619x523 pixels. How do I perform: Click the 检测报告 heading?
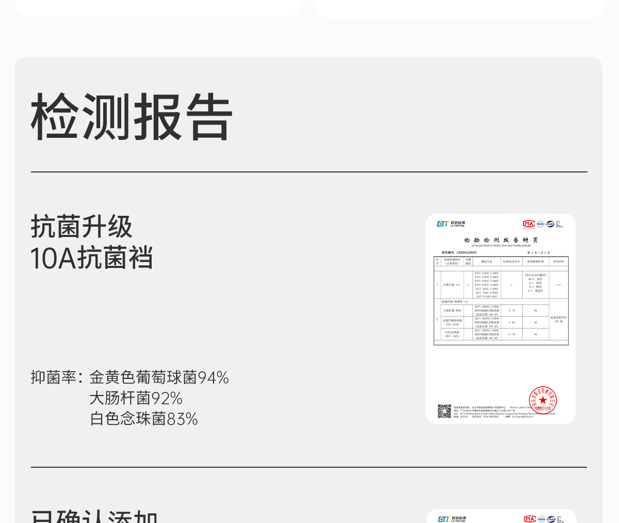pyautogui.click(x=132, y=117)
